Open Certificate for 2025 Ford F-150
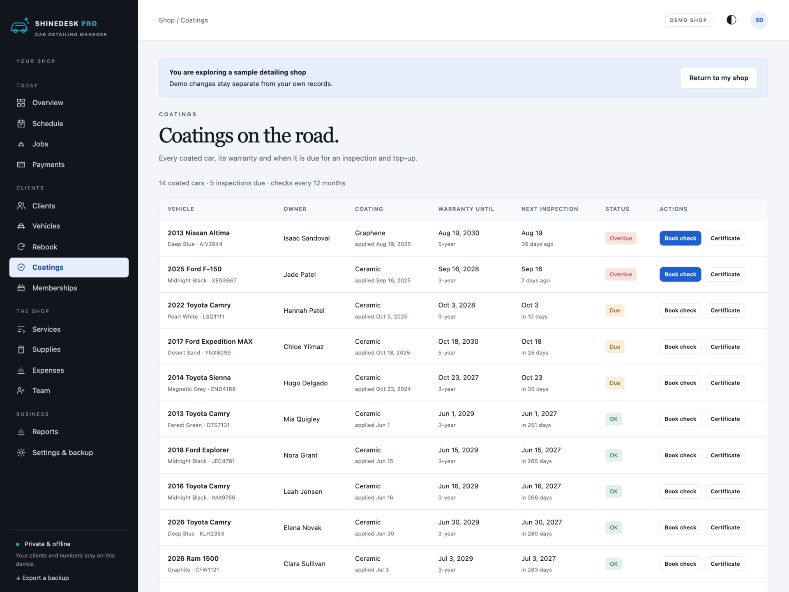This screenshot has width=789, height=592. 725,274
